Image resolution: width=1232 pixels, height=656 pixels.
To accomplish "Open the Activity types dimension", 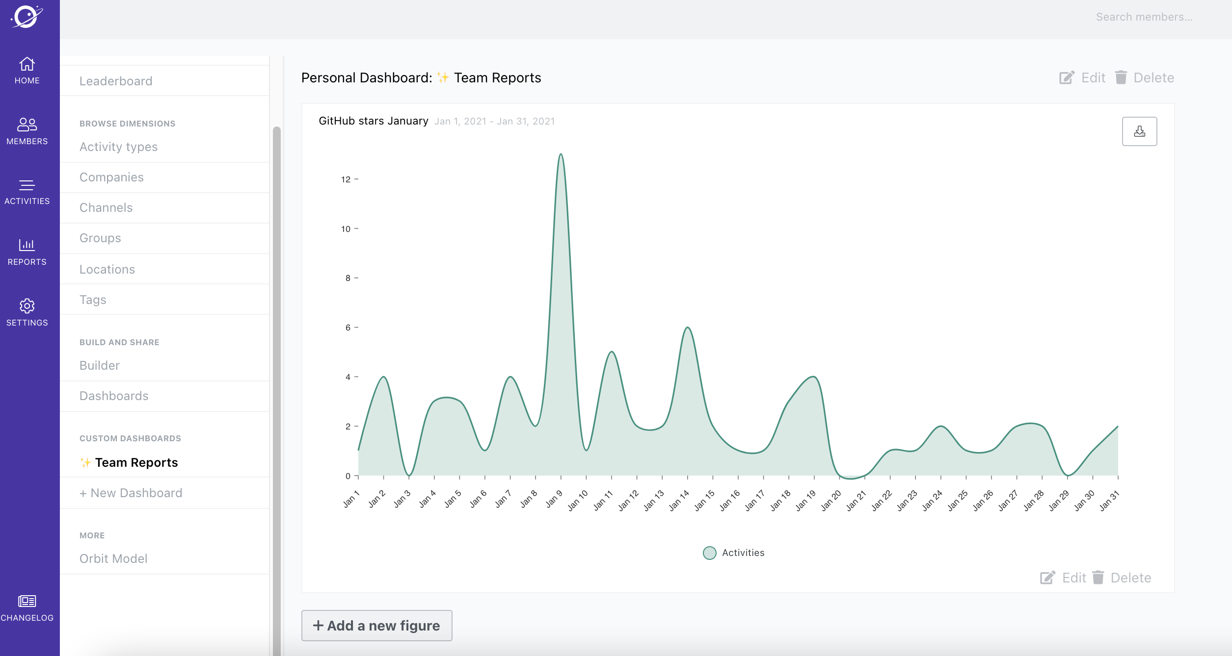I will click(x=118, y=147).
